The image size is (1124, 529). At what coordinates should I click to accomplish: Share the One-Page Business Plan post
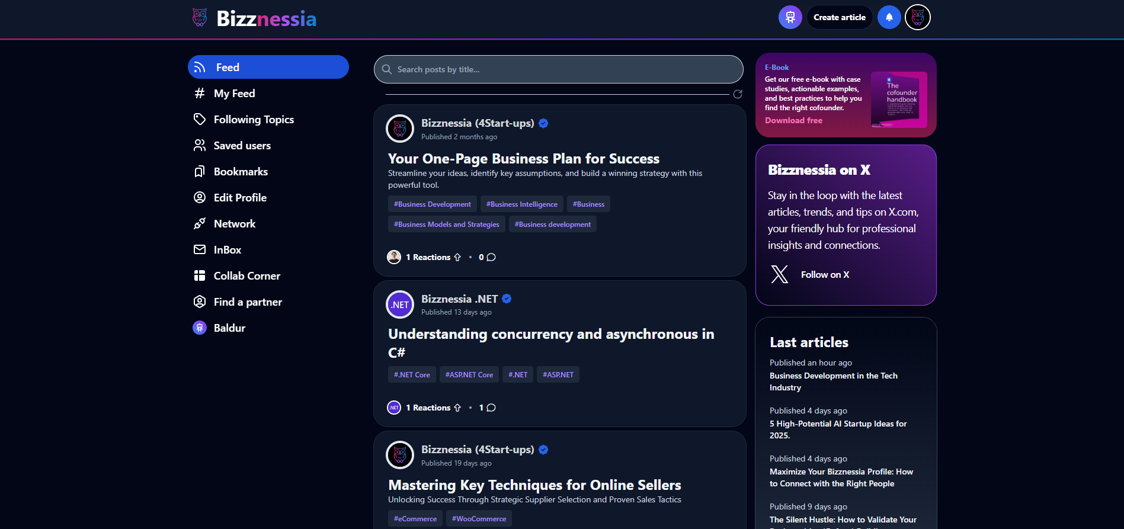click(x=457, y=257)
